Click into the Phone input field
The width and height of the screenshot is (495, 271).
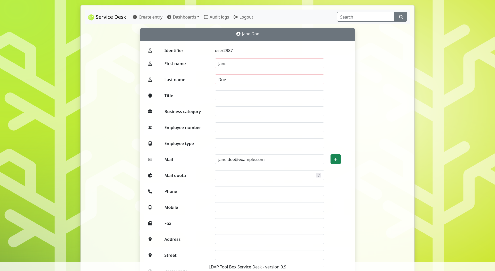coord(269,191)
